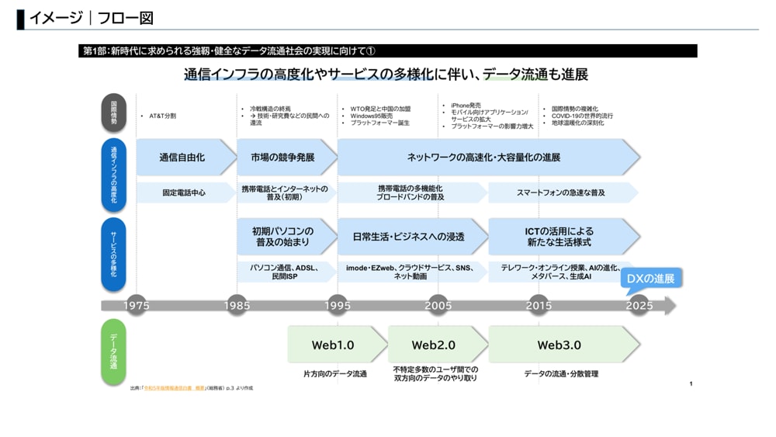776x437 pixels.
Task: Select スマートフォンの急速な普及 arrow
Action: pos(563,192)
